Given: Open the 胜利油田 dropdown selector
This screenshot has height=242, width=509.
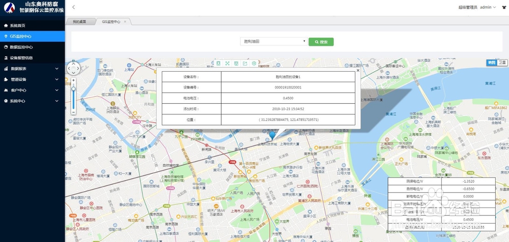Looking at the screenshot, I should (x=274, y=42).
